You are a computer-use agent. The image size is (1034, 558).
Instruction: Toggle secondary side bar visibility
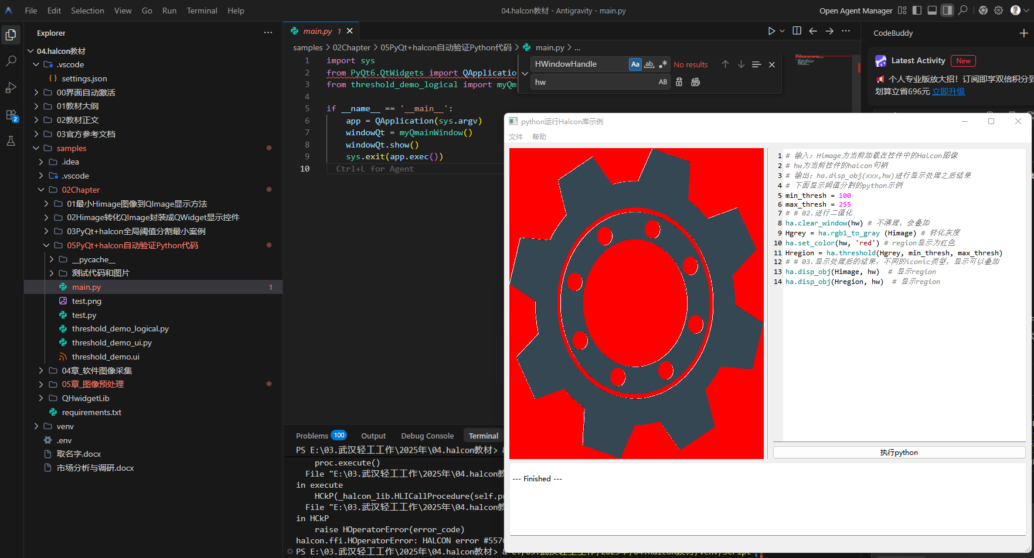[x=947, y=11]
